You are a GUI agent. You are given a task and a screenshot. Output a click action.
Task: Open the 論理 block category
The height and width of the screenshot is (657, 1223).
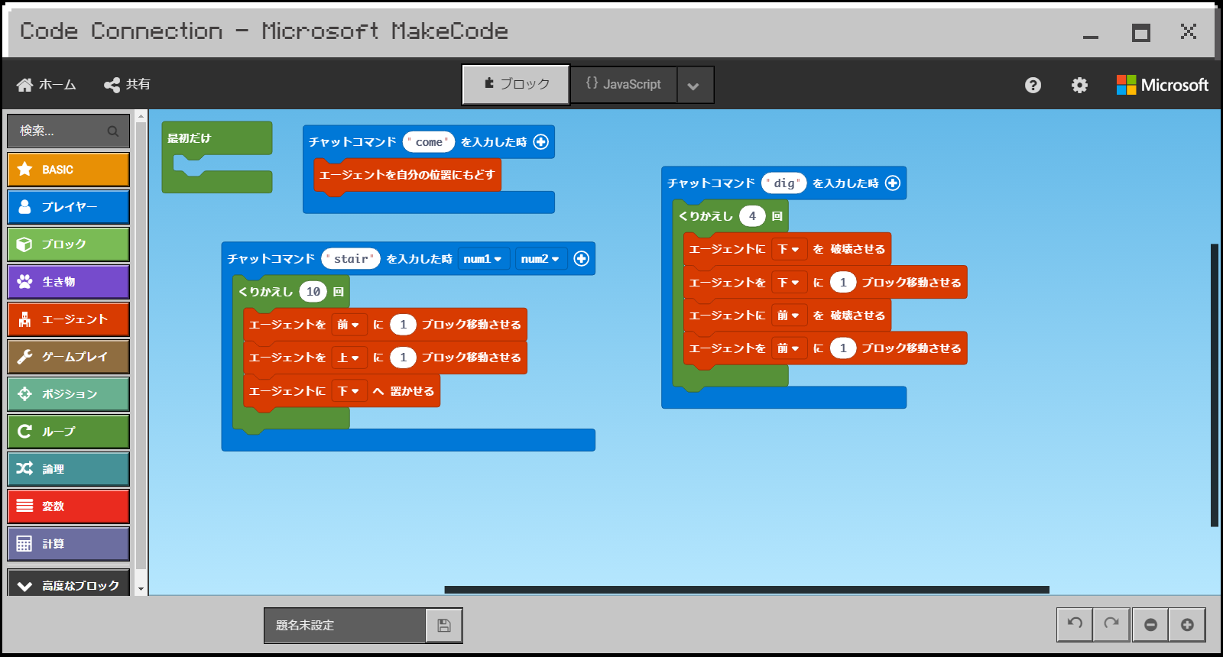point(68,469)
